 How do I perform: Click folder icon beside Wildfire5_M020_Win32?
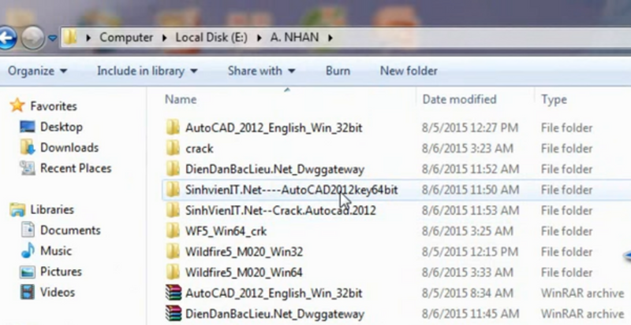[x=173, y=252]
